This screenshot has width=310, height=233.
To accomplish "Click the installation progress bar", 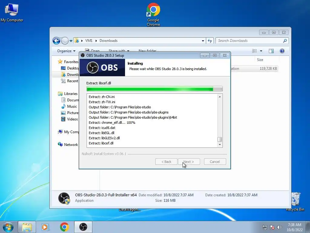I will point(154,89).
